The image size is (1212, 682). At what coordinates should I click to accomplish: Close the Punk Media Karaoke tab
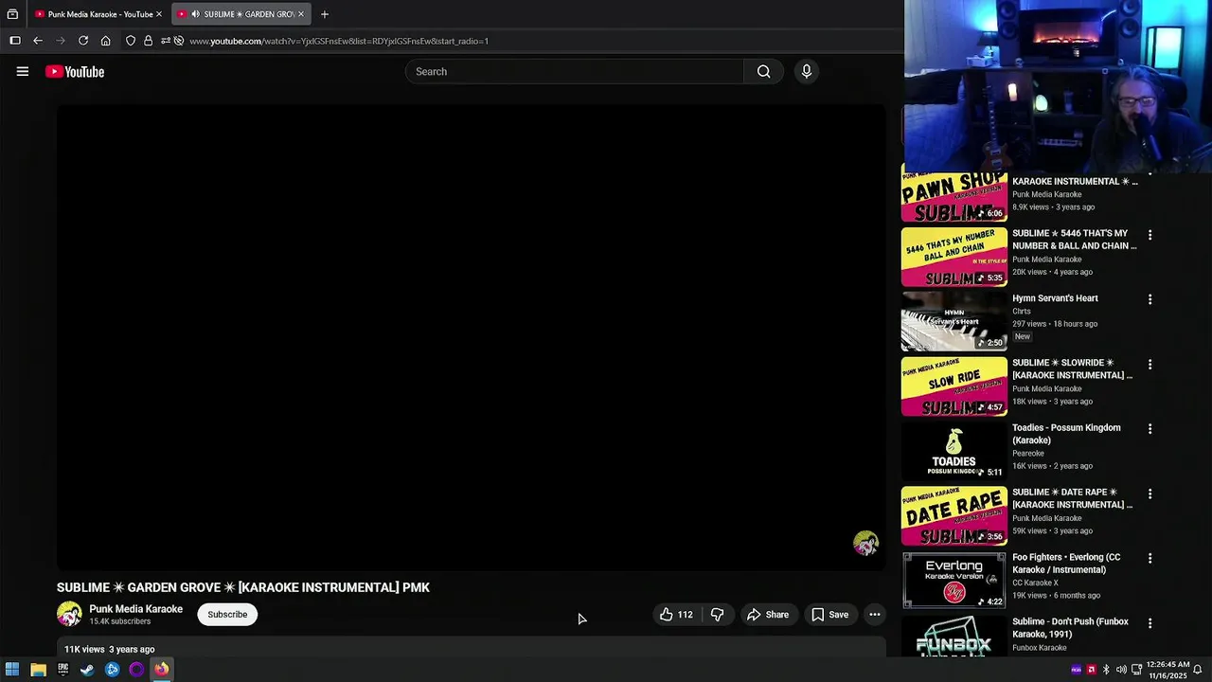[x=158, y=14]
